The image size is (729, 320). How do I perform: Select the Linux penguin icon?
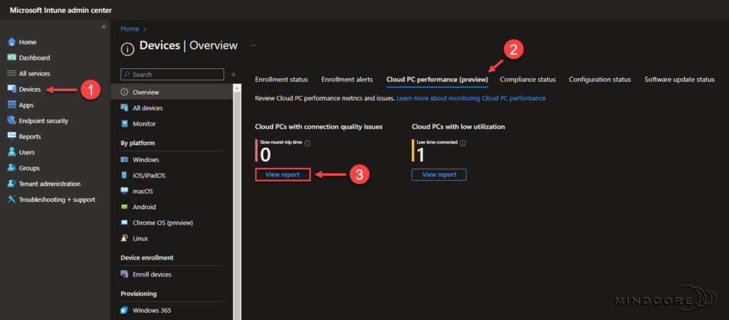coord(124,238)
